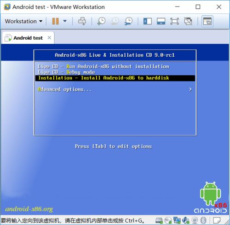Expand Advanced options submenu arrow
Image resolution: width=230 pixels, height=225 pixels.
click(190, 89)
